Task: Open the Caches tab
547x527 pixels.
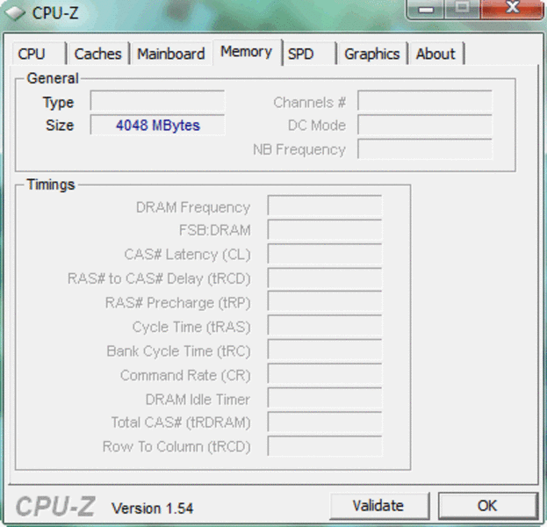Action: (x=97, y=54)
